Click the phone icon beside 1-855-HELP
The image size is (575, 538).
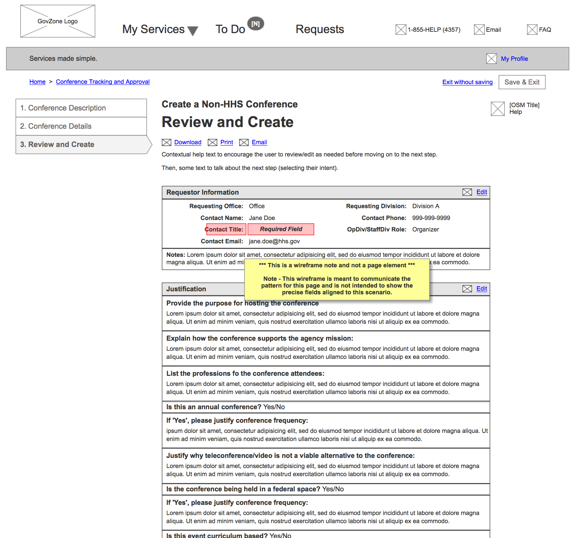pyautogui.click(x=401, y=30)
